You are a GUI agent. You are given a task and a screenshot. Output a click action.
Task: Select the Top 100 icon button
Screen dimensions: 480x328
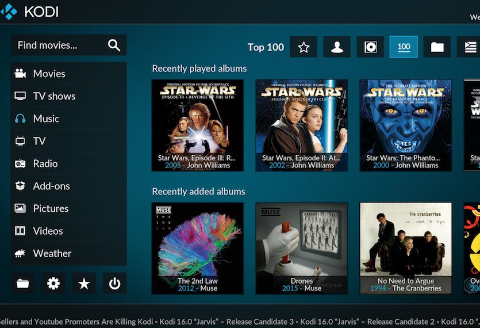[x=404, y=47]
